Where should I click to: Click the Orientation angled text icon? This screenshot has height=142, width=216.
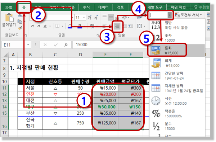coord(125,18)
